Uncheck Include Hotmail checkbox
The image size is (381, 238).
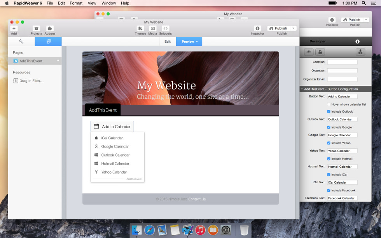pyautogui.click(x=329, y=159)
